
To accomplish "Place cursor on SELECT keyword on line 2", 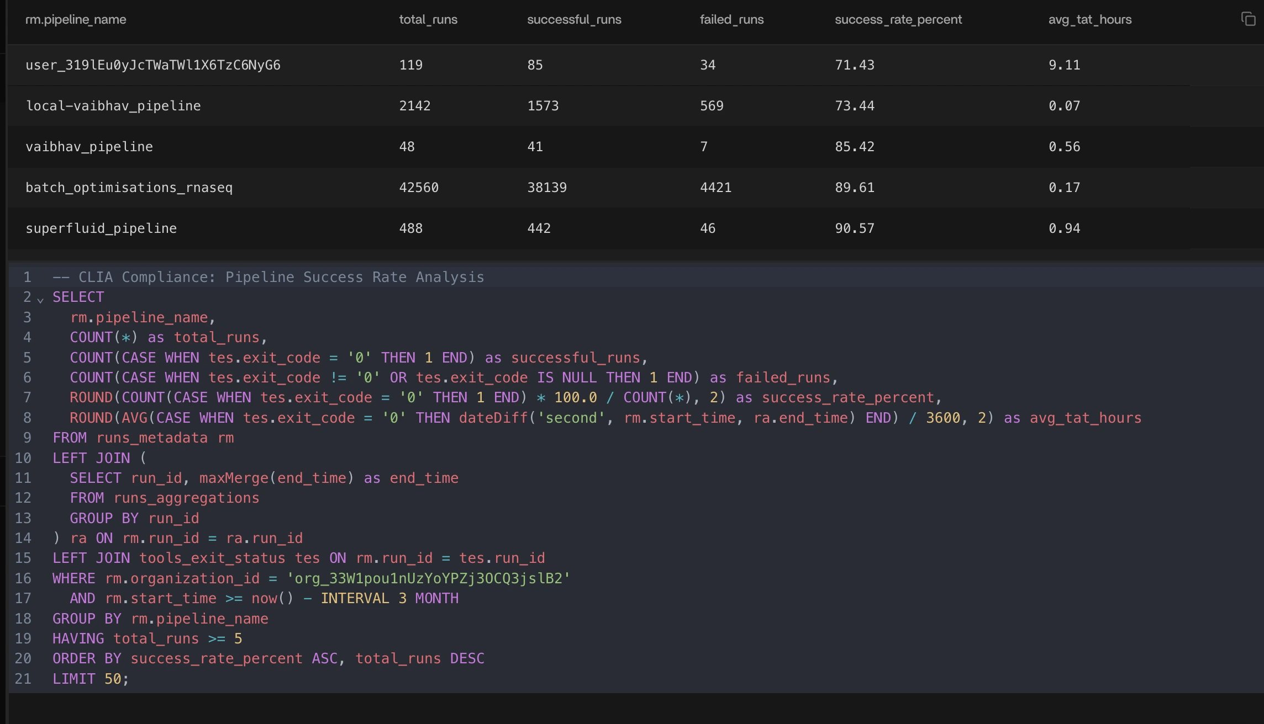I will pyautogui.click(x=78, y=297).
